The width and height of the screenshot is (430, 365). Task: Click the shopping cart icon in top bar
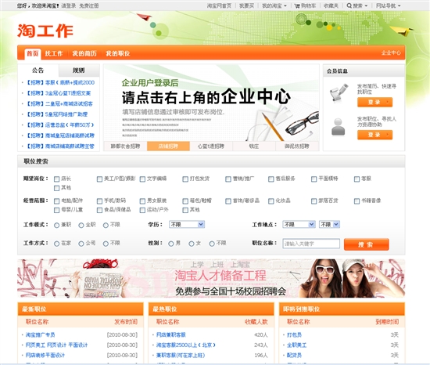point(297,5)
